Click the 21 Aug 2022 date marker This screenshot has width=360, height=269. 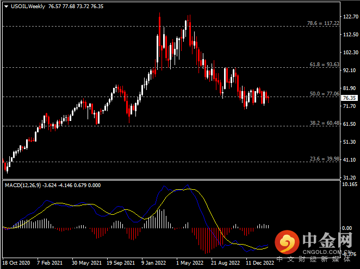[x=225, y=262]
